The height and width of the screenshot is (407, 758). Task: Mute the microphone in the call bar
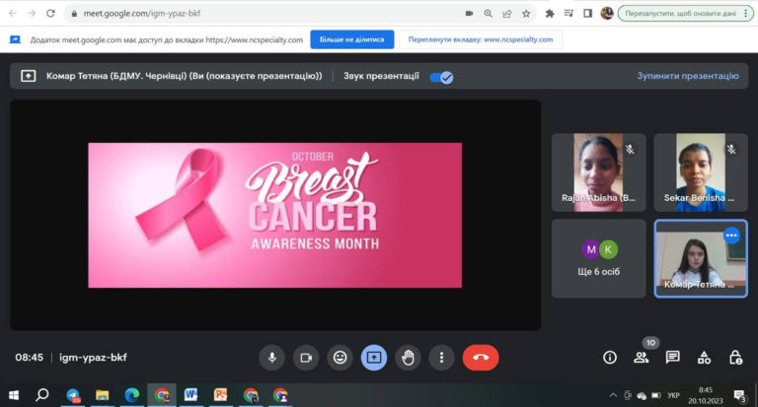[272, 357]
